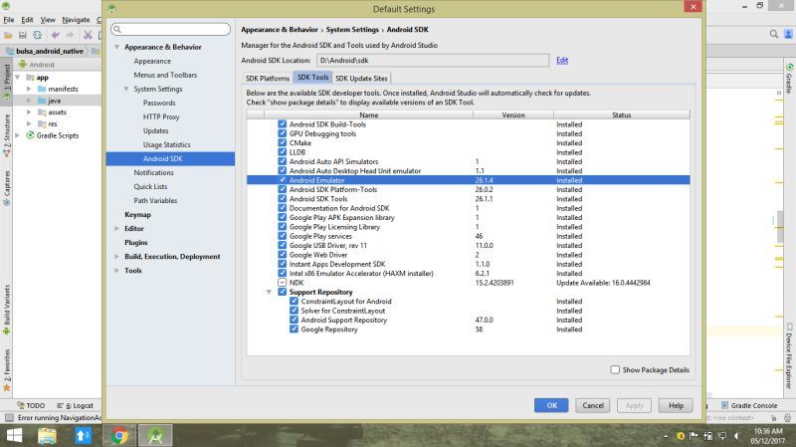
Task: Click the volume icon in system tray
Action: pyautogui.click(x=736, y=436)
